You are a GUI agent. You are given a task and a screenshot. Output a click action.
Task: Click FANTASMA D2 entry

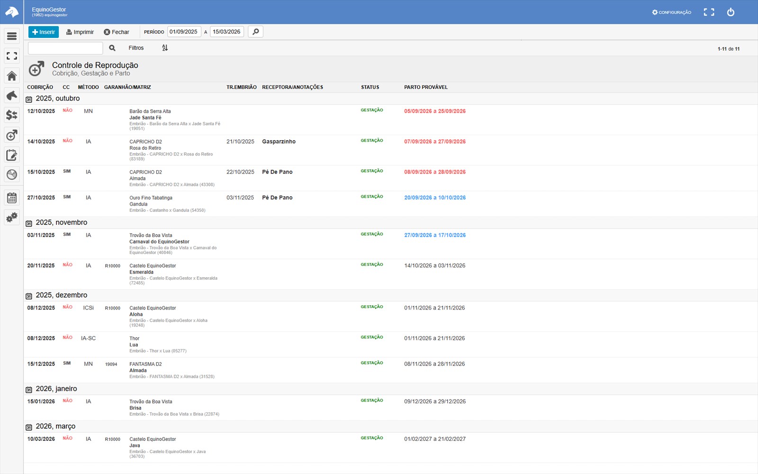click(145, 364)
